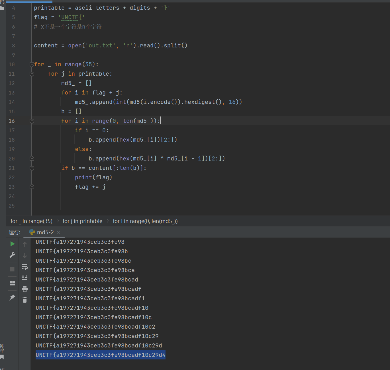Click the gray stop process square
The image size is (390, 370).
[x=12, y=269]
